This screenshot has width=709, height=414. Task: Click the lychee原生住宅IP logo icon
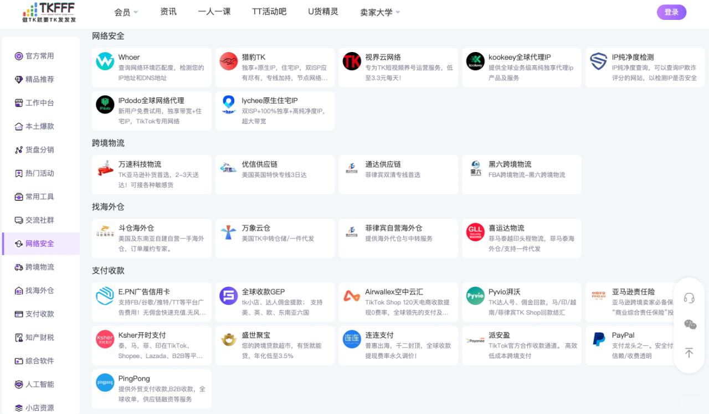pos(229,105)
